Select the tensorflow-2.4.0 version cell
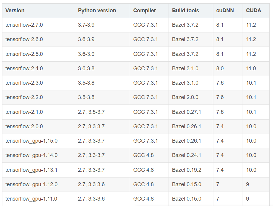The height and width of the screenshot is (206, 273). [x=24, y=68]
